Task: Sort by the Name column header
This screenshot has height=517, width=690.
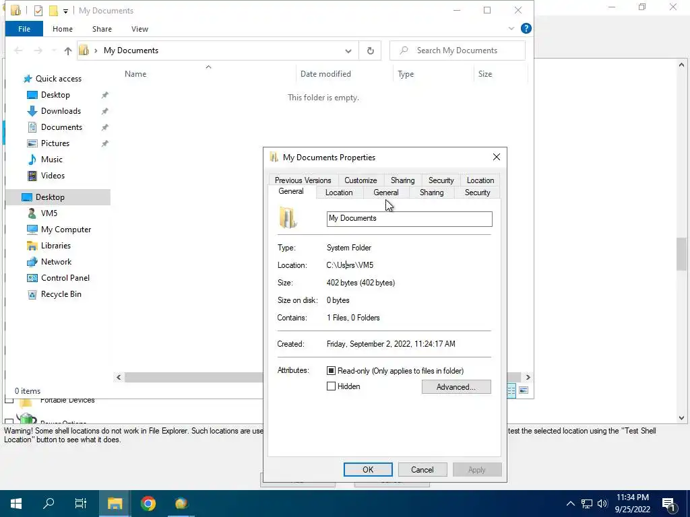Action: (135, 74)
